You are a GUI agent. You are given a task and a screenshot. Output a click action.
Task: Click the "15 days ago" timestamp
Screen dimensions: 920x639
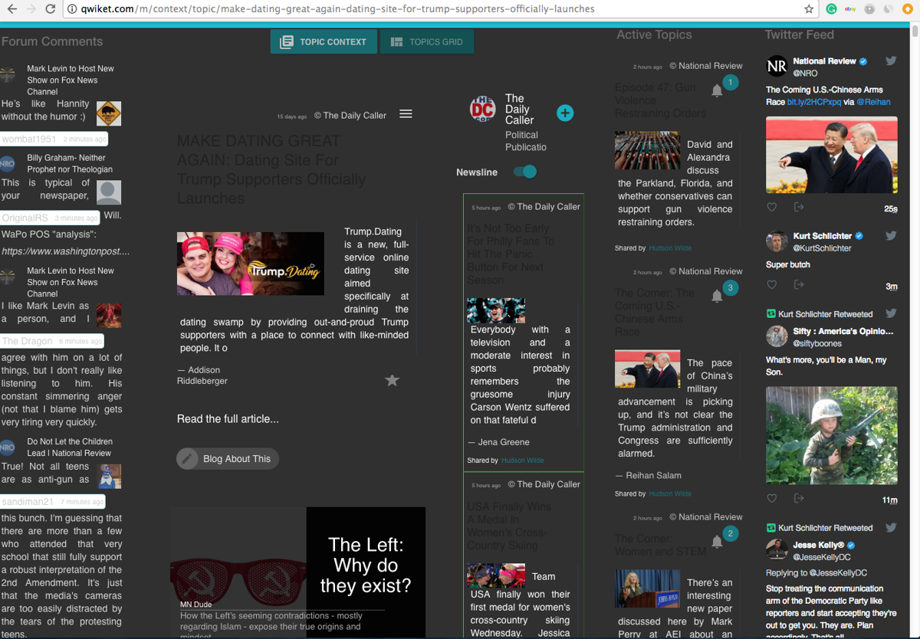coord(292,116)
